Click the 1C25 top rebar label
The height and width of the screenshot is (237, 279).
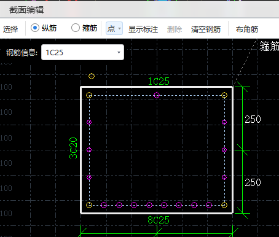pos(159,82)
